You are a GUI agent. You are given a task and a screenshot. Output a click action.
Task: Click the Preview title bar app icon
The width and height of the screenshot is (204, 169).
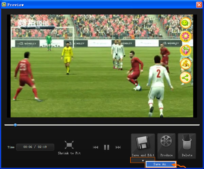[4, 5]
